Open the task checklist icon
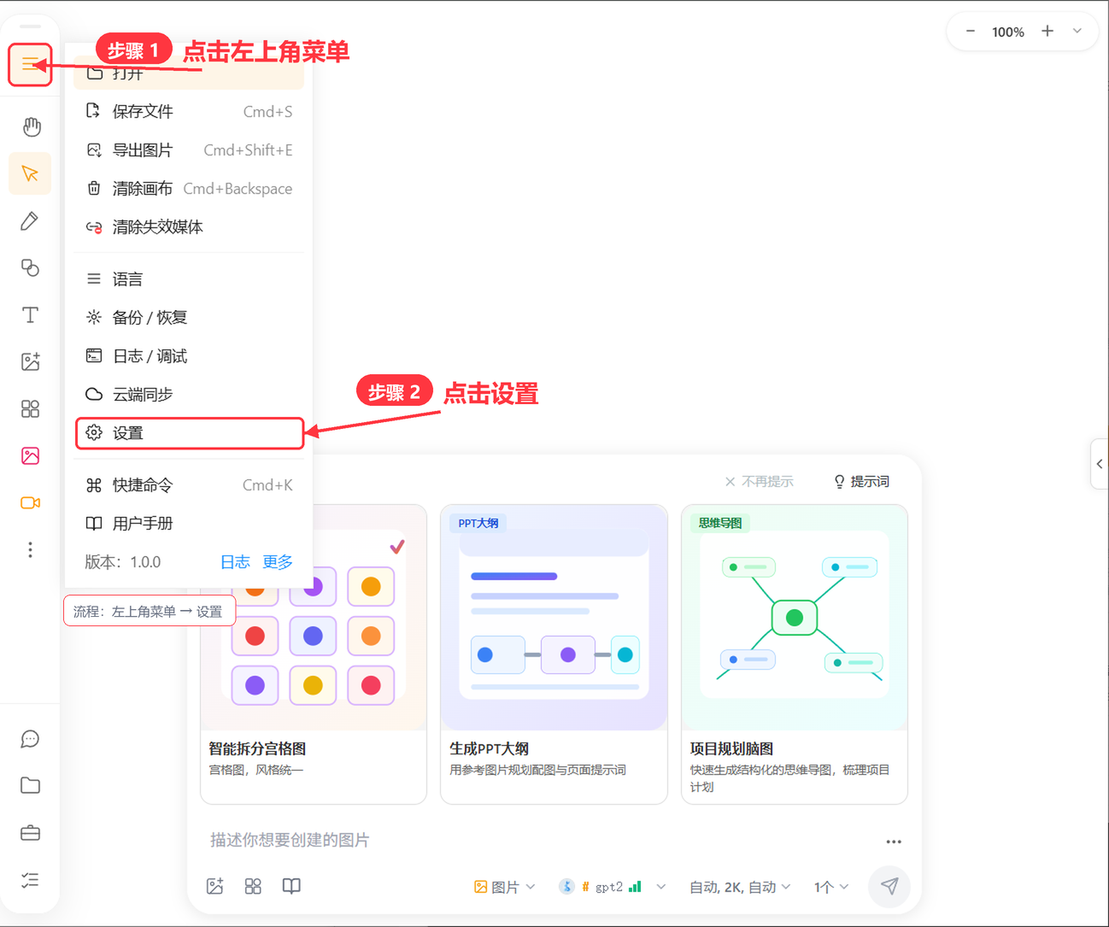 31,880
